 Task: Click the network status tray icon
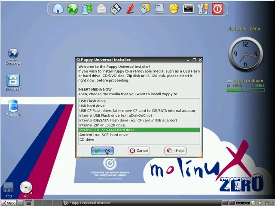(x=254, y=203)
